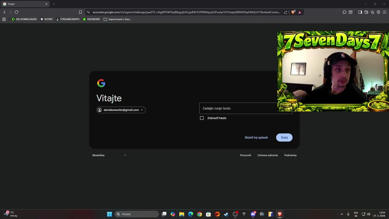Click the Ďalej button

coord(284,137)
